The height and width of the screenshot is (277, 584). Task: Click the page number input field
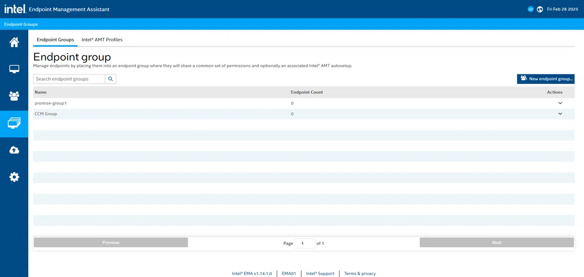click(x=305, y=243)
